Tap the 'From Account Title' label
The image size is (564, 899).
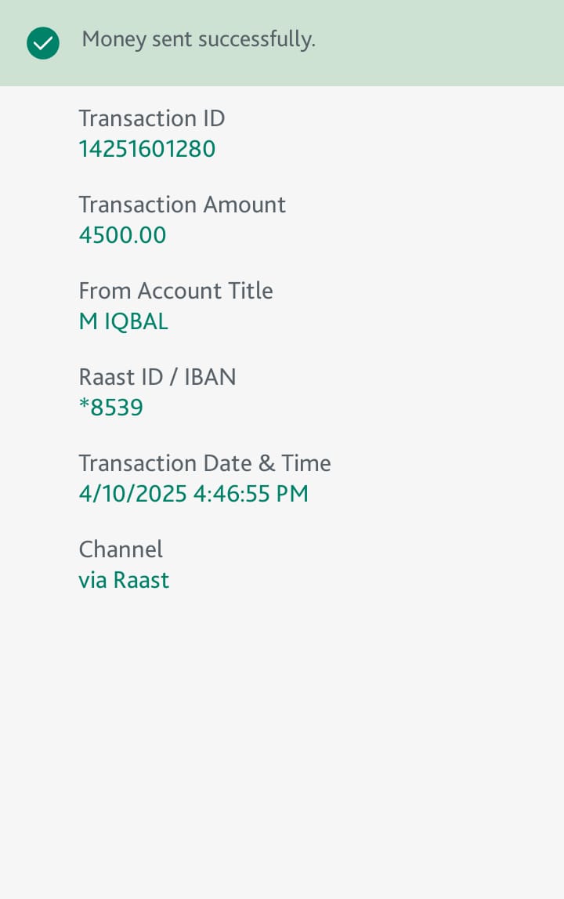(x=175, y=291)
